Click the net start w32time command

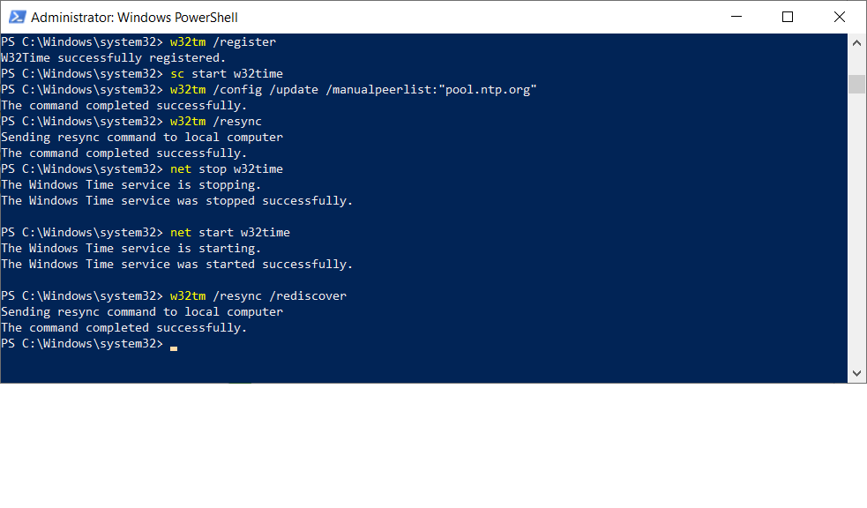230,232
